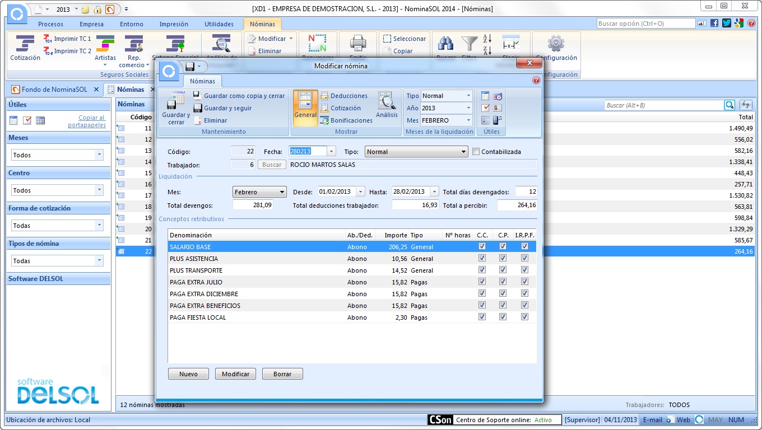Open the Mes Febrero dropdown

(x=259, y=192)
